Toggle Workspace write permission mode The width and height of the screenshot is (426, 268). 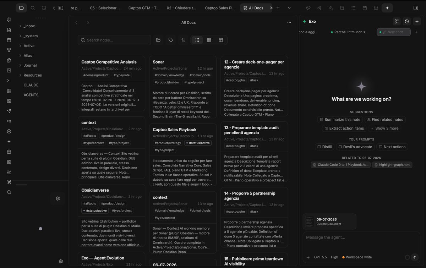[x=357, y=257]
